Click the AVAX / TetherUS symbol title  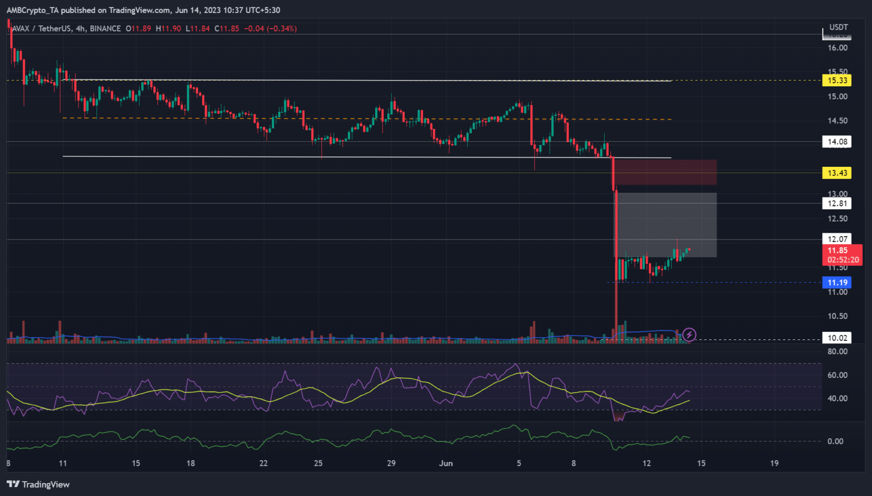point(66,28)
